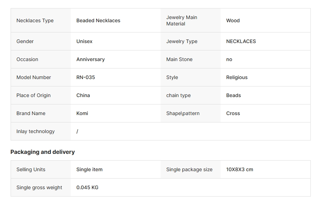Click the Necklaces Type label

point(35,20)
